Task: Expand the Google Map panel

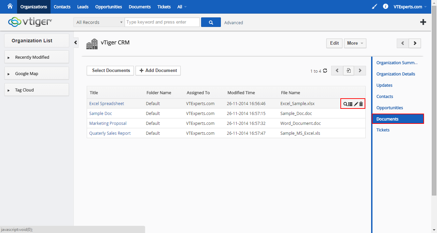Action: (37, 73)
